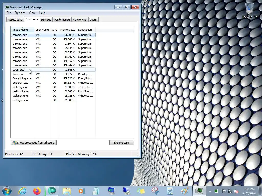Image resolution: width=262 pixels, height=196 pixels.
Task: Launch Paint from the taskbar
Action: [185, 191]
